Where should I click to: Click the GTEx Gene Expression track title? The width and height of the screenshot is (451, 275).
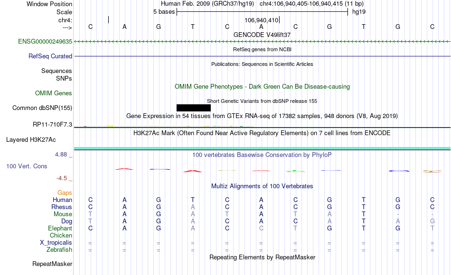point(262,116)
